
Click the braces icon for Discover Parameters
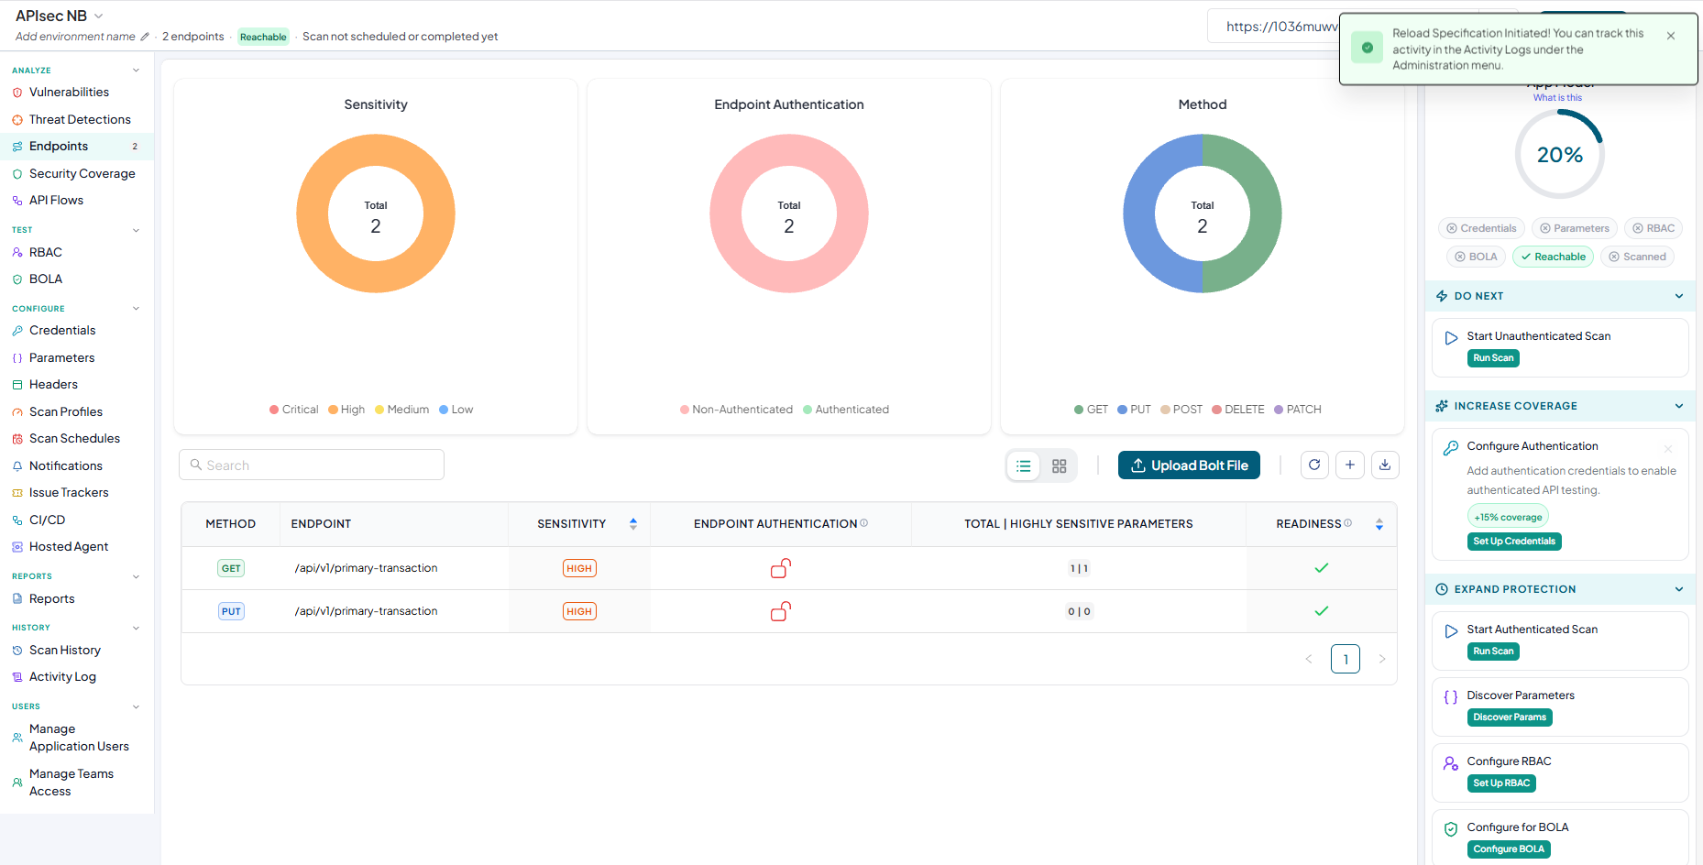pyautogui.click(x=1451, y=697)
